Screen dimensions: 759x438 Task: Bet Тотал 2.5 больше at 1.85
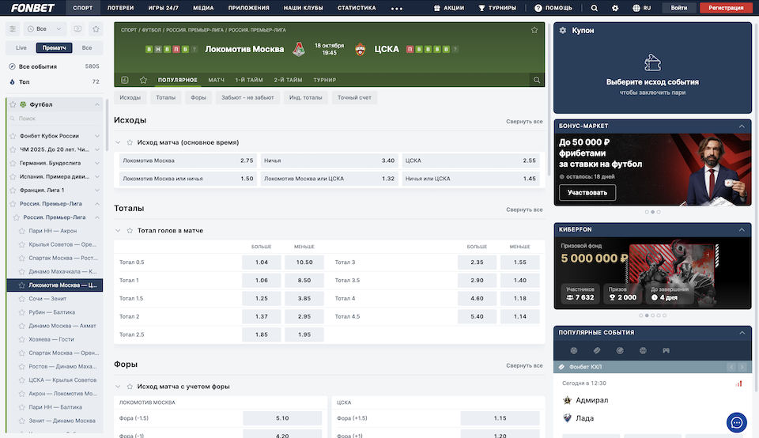(x=262, y=334)
